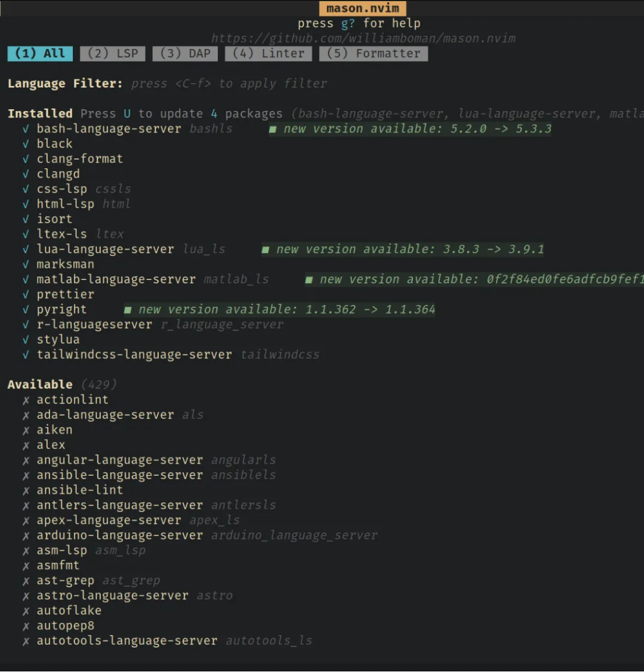The height and width of the screenshot is (672, 644).
Task: Click the Language Filter input area
Action: click(x=227, y=84)
